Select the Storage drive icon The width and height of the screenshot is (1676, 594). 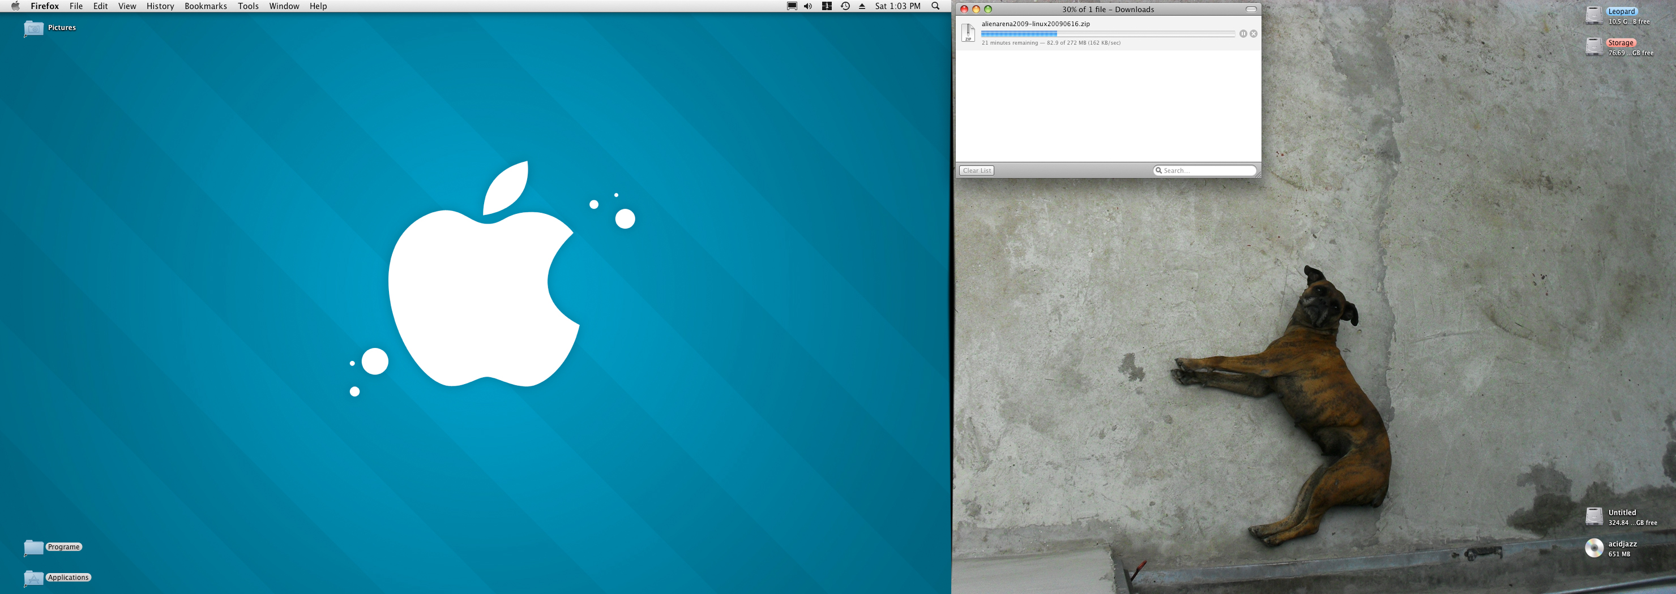click(1593, 47)
